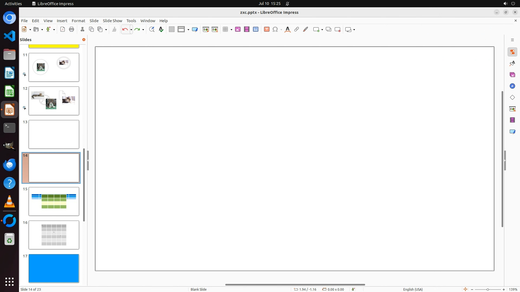Open the Gallery sidebar panel
This screenshot has width=520, height=292.
point(512,75)
